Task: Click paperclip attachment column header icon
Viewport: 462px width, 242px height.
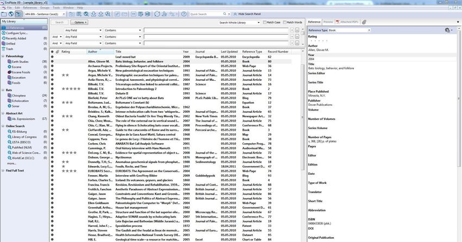Action: tap(58, 52)
